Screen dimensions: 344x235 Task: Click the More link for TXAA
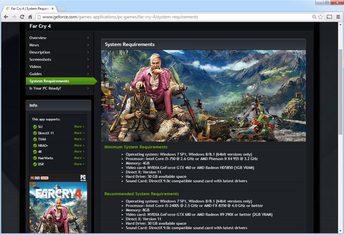click(x=79, y=139)
